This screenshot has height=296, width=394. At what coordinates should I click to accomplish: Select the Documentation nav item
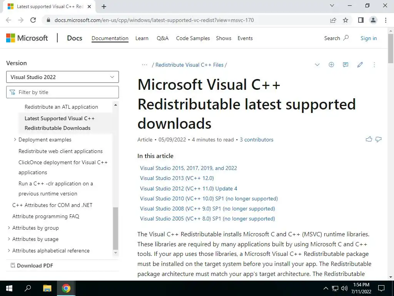pyautogui.click(x=110, y=38)
